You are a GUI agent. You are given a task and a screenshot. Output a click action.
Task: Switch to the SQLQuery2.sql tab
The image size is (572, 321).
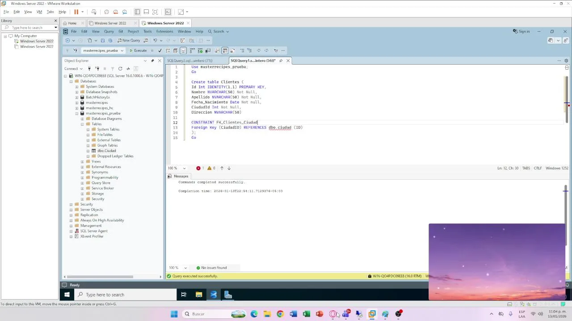pos(190,61)
